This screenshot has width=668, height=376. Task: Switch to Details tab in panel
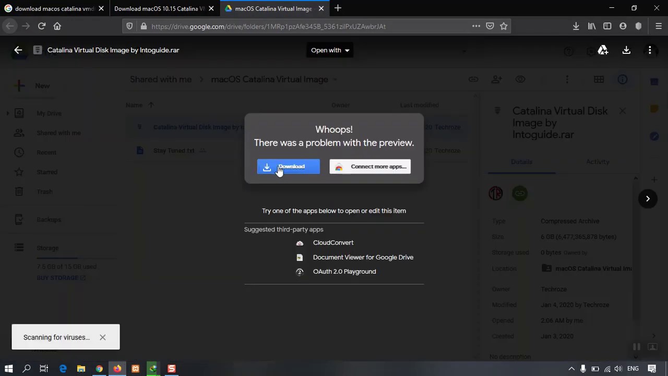pyautogui.click(x=521, y=162)
